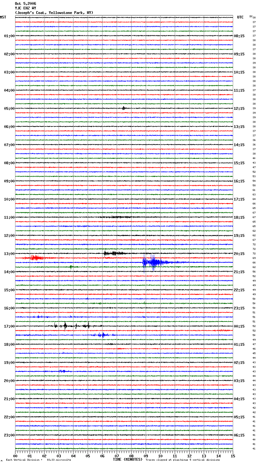
Task: Click the blue event below the 17:00 trace
Action: 103,335
